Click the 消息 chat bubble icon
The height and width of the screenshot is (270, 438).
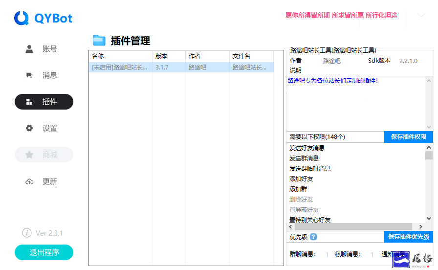pos(29,75)
